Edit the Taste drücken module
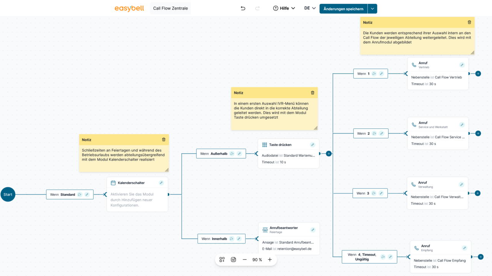492x276 pixels. click(312, 145)
